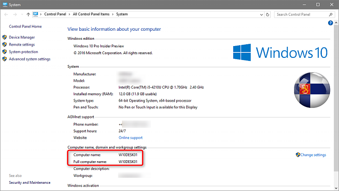Open System protection link
The height and width of the screenshot is (191, 339).
[x=24, y=52]
